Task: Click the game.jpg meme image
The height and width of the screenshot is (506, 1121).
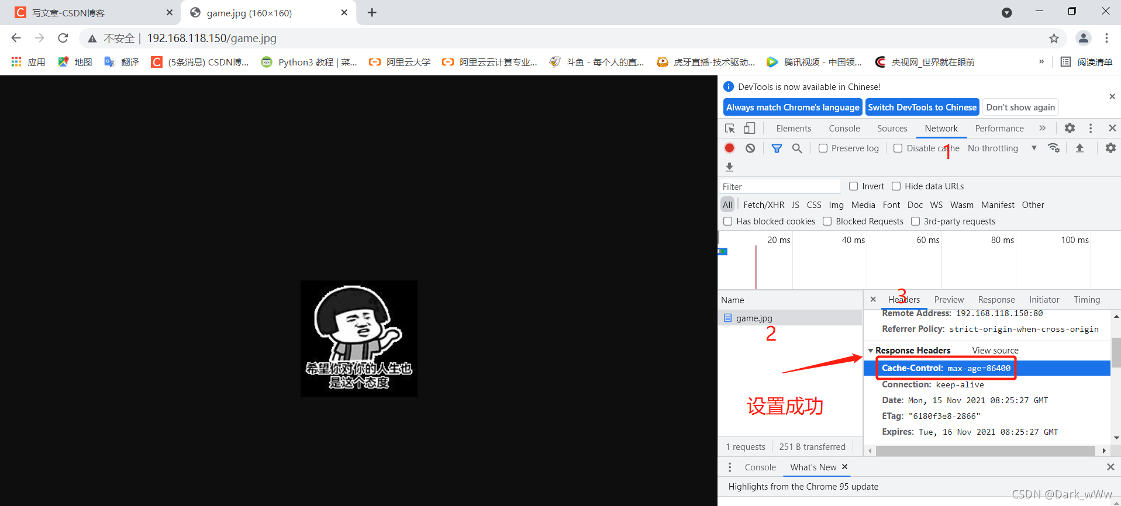Action: [x=359, y=339]
